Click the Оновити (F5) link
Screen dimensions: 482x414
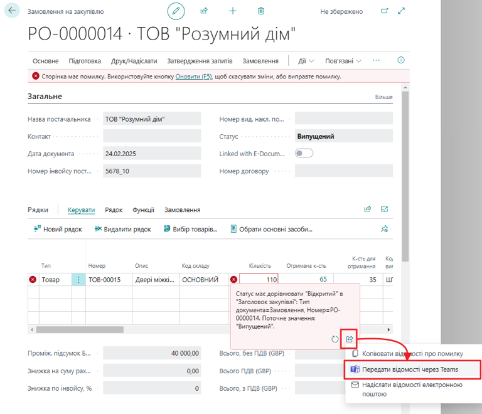(x=193, y=77)
